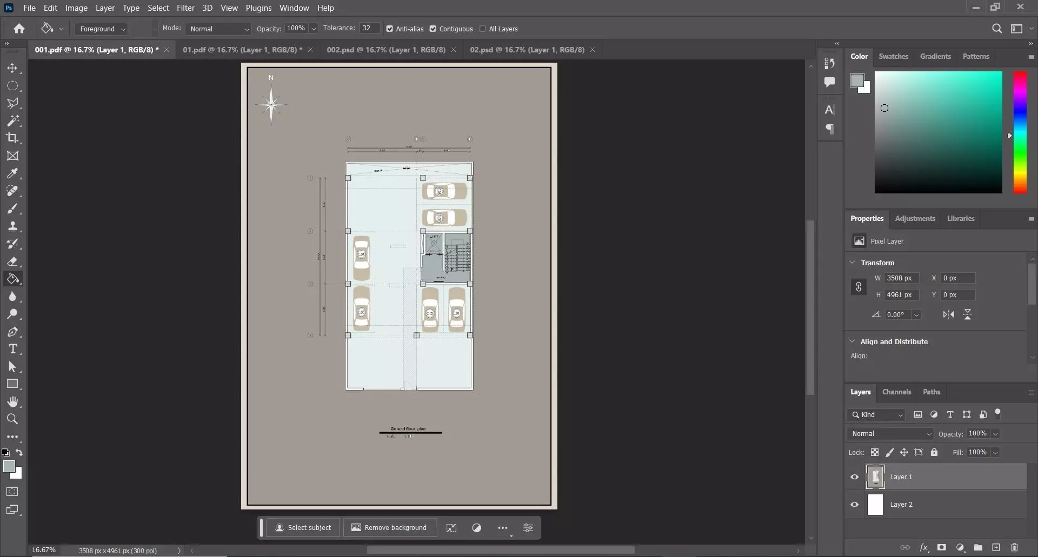The image size is (1038, 557).
Task: Open the Adjustments panel tab
Action: [915, 218]
